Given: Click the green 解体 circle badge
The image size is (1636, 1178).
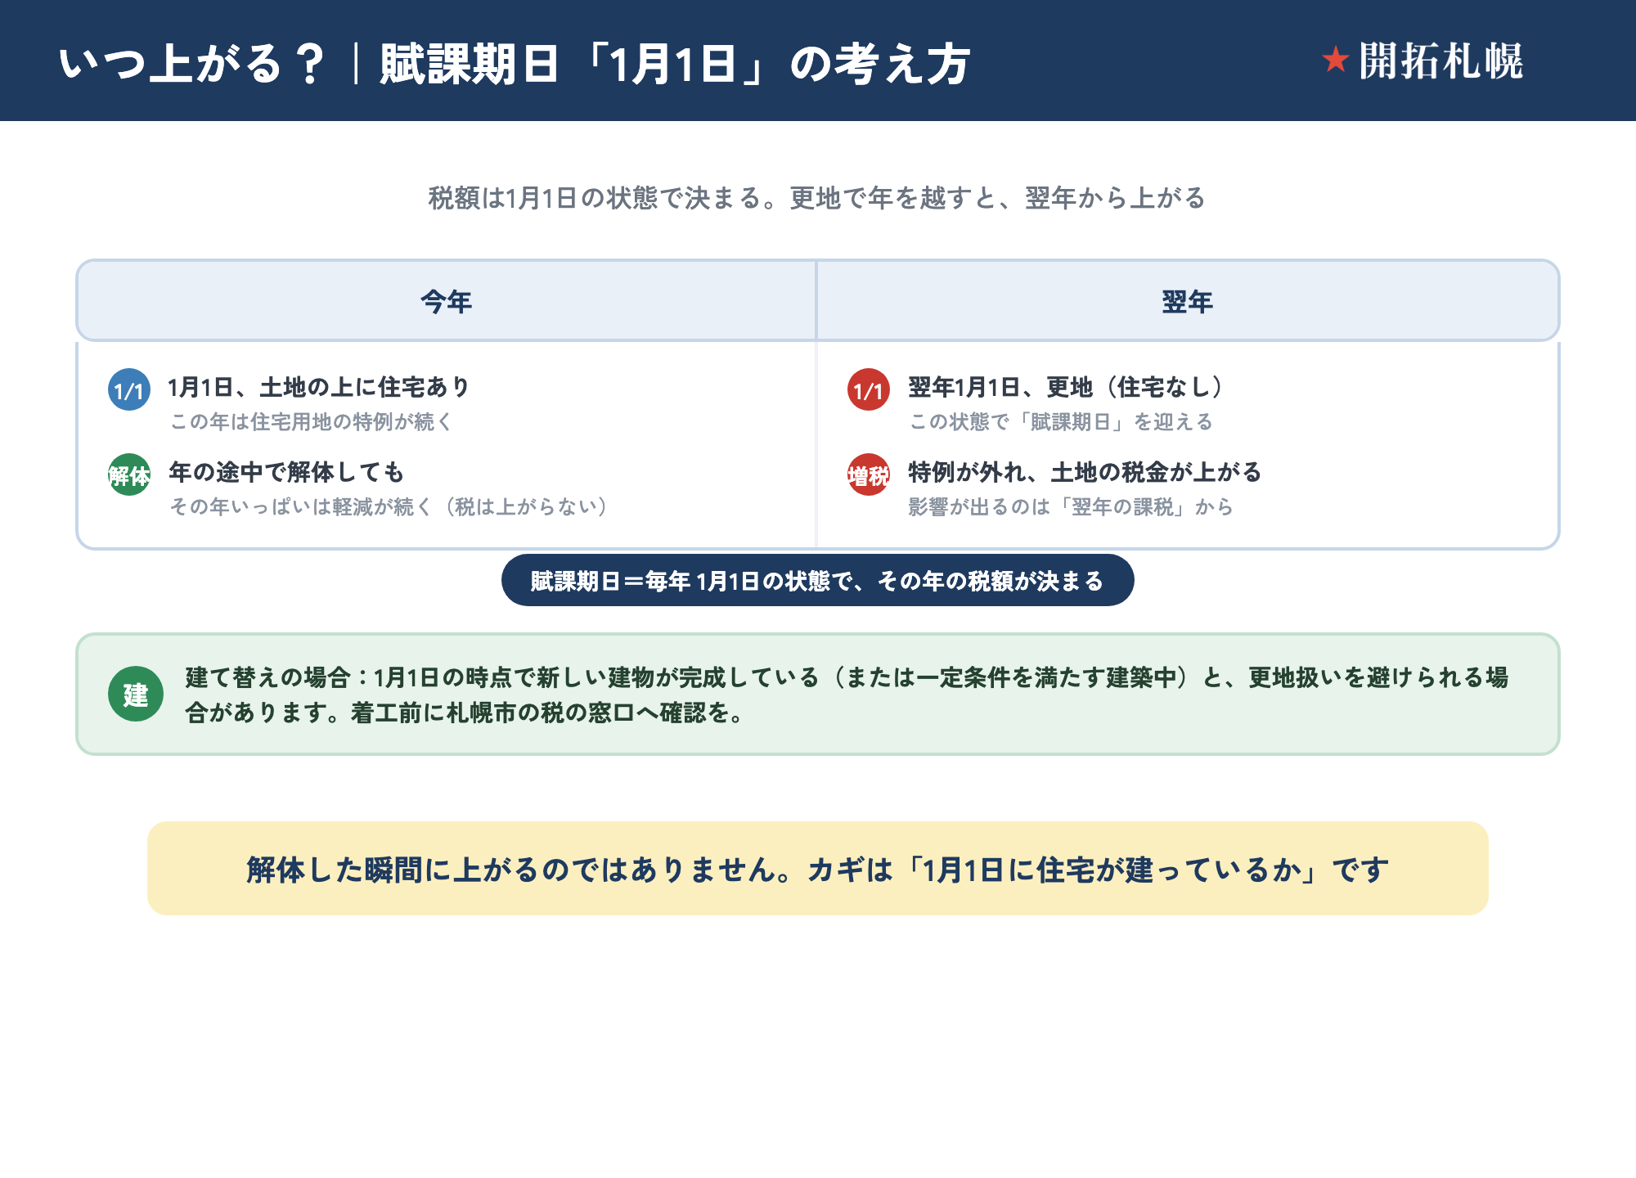Looking at the screenshot, I should 129,474.
